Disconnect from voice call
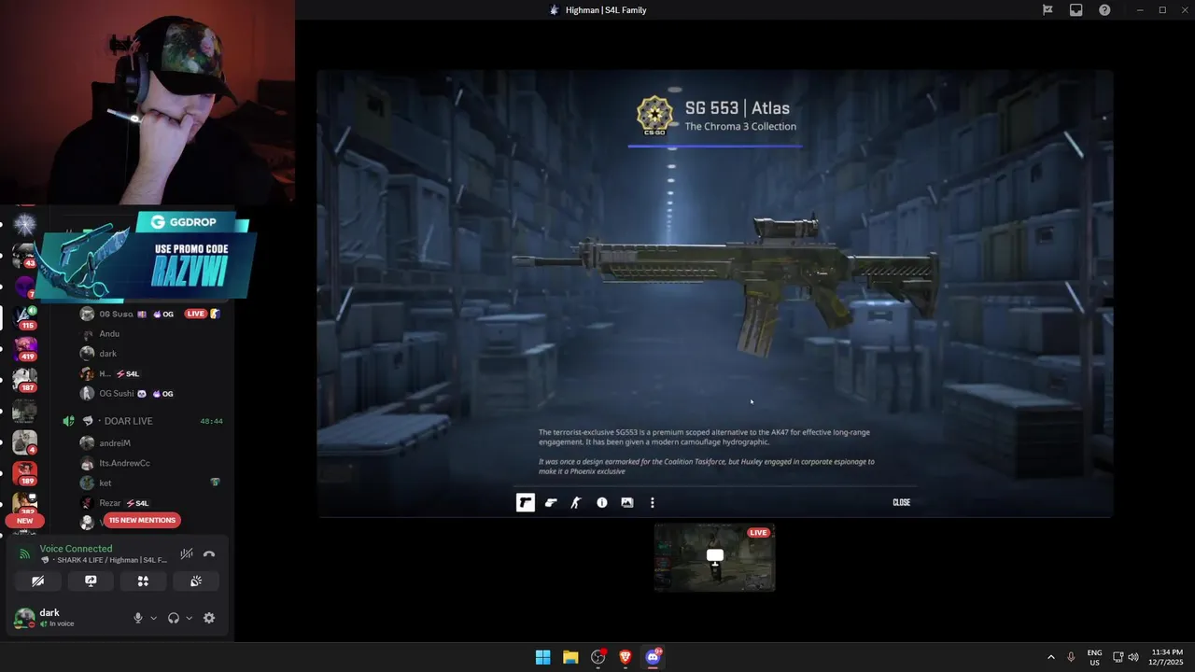Screen dimensions: 1195x672 pyautogui.click(x=209, y=553)
